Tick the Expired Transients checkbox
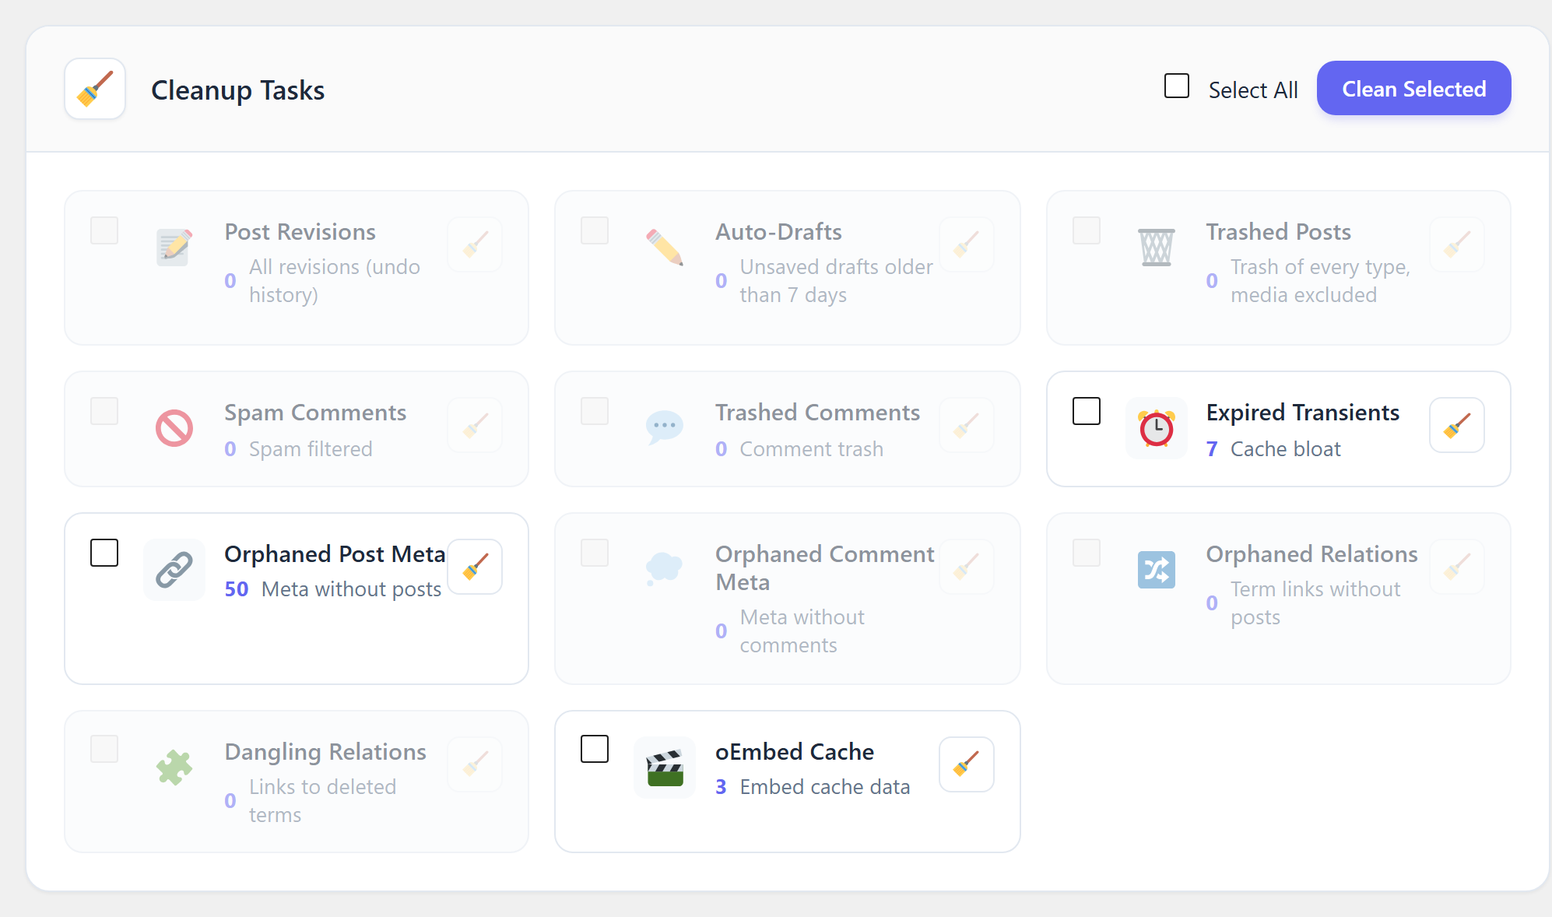 tap(1086, 411)
